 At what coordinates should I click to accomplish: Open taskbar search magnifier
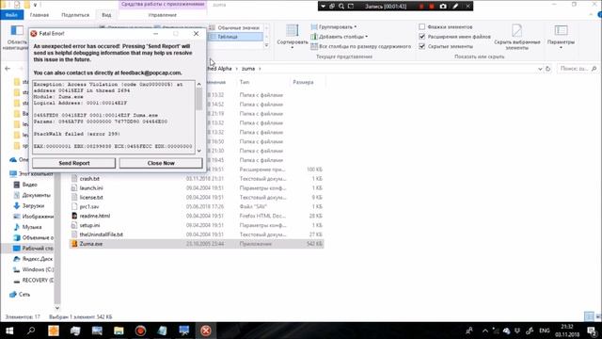tap(31, 331)
